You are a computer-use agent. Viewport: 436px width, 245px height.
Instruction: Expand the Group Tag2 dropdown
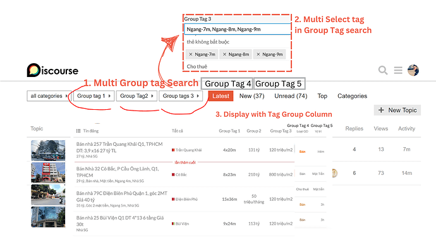click(136, 96)
